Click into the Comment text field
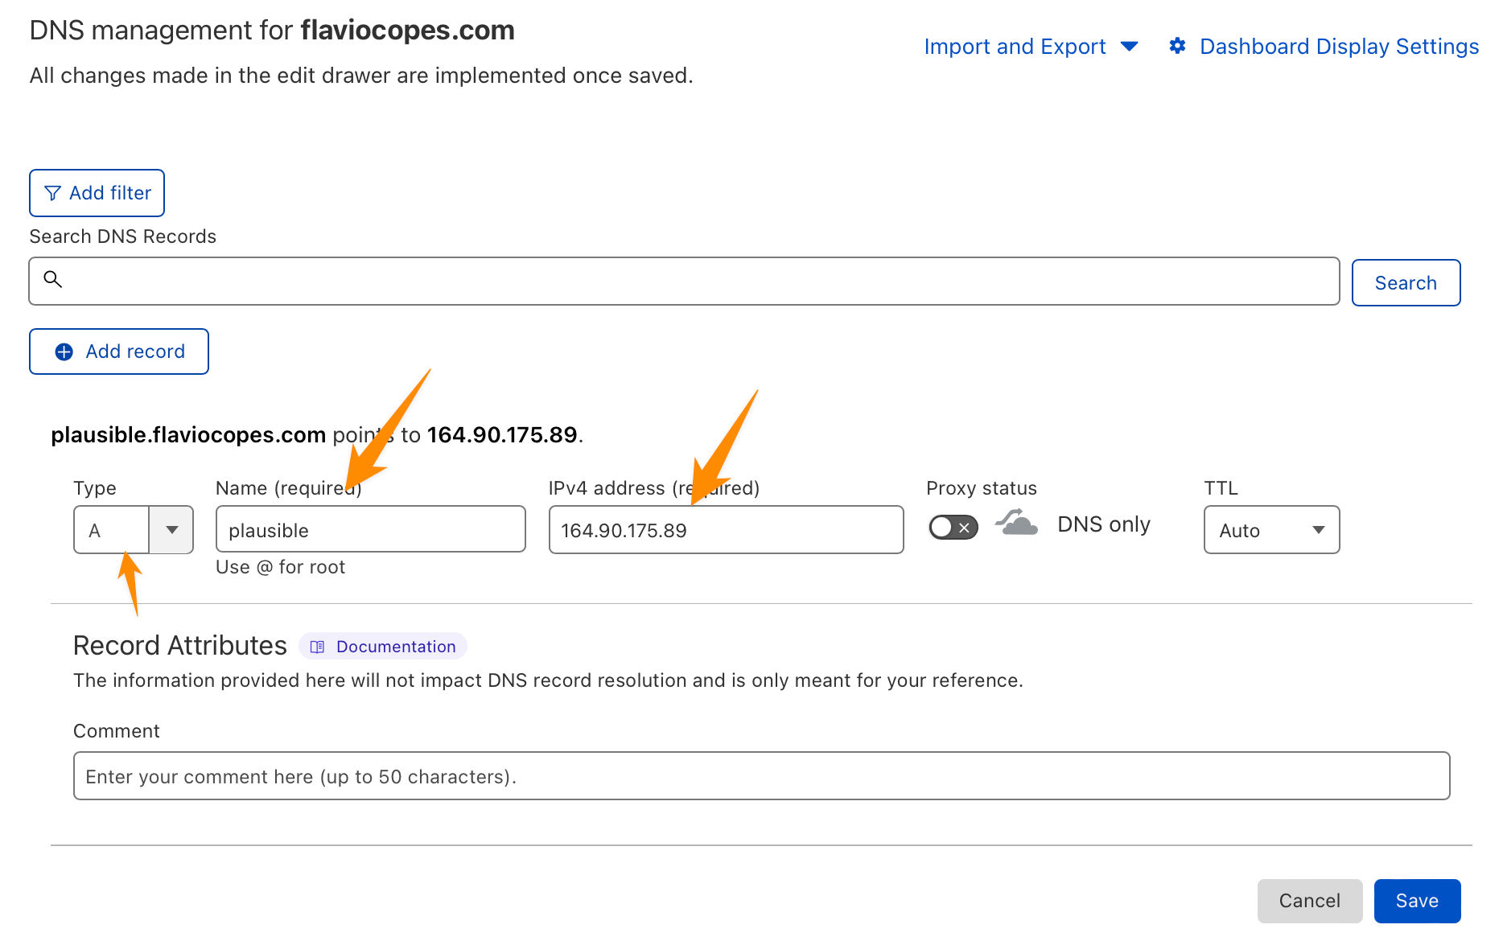 [760, 776]
